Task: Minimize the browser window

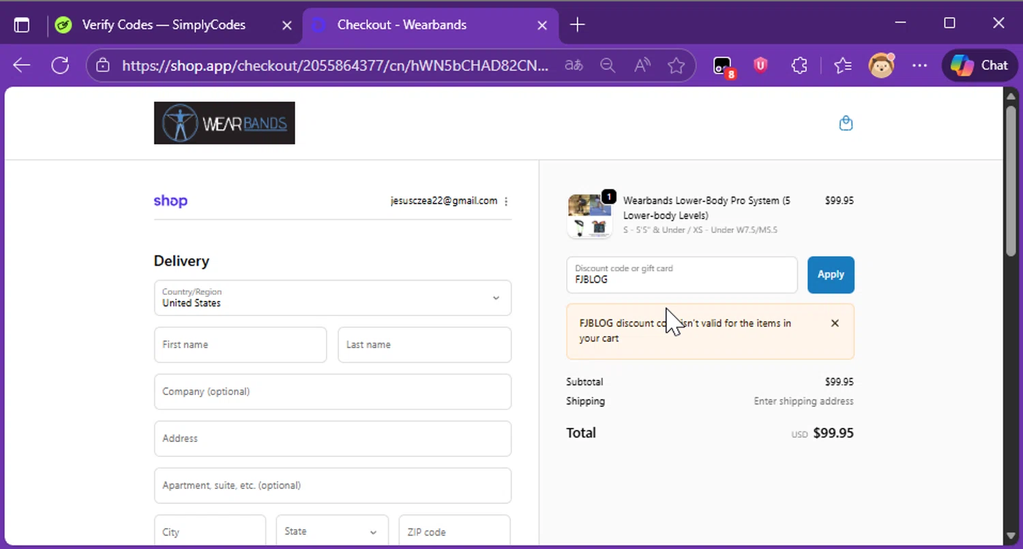Action: (900, 24)
